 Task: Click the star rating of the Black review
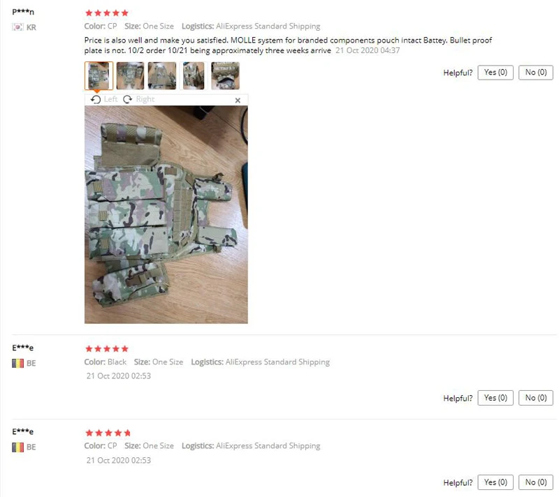[x=107, y=348]
